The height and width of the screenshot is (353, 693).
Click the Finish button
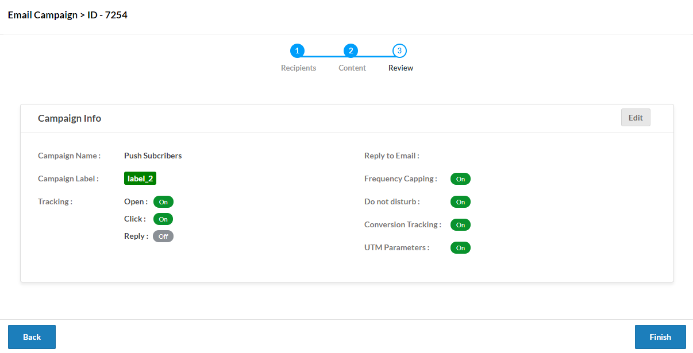click(x=660, y=337)
